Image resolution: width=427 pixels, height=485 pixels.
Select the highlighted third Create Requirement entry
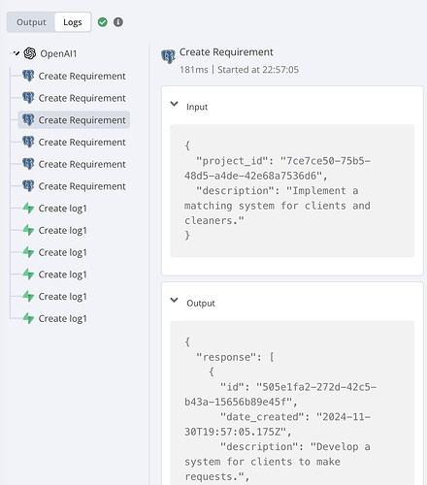74,120
